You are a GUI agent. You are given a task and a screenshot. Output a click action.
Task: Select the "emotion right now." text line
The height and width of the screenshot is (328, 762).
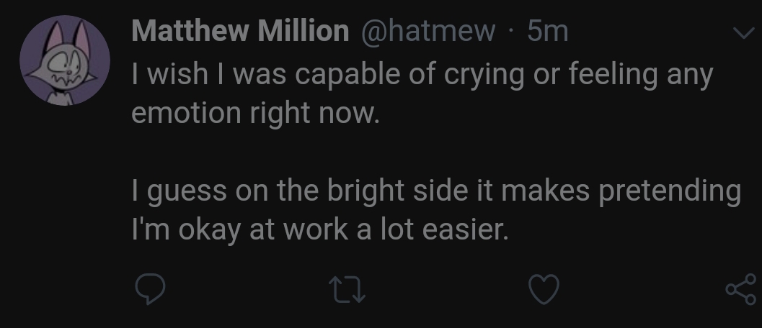[254, 114]
